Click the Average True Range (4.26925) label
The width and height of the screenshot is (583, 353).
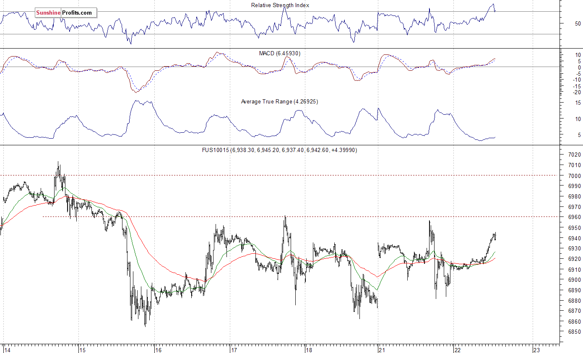[x=279, y=102]
